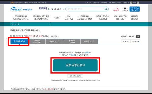
Task: Click 화면크기 label in top bar
Action: (x=126, y=3)
